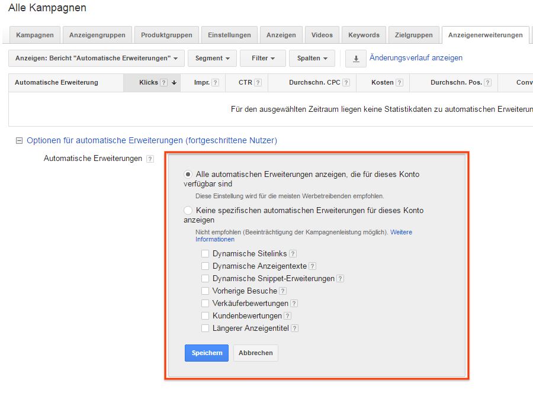Check the Dynamische Anzeigentexte checkbox
Viewport: 533px width, 393px height.
(x=205, y=266)
